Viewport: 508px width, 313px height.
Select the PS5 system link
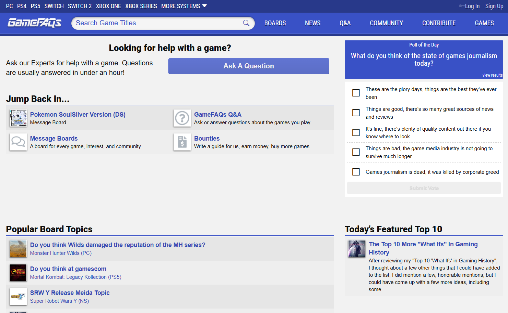35,6
